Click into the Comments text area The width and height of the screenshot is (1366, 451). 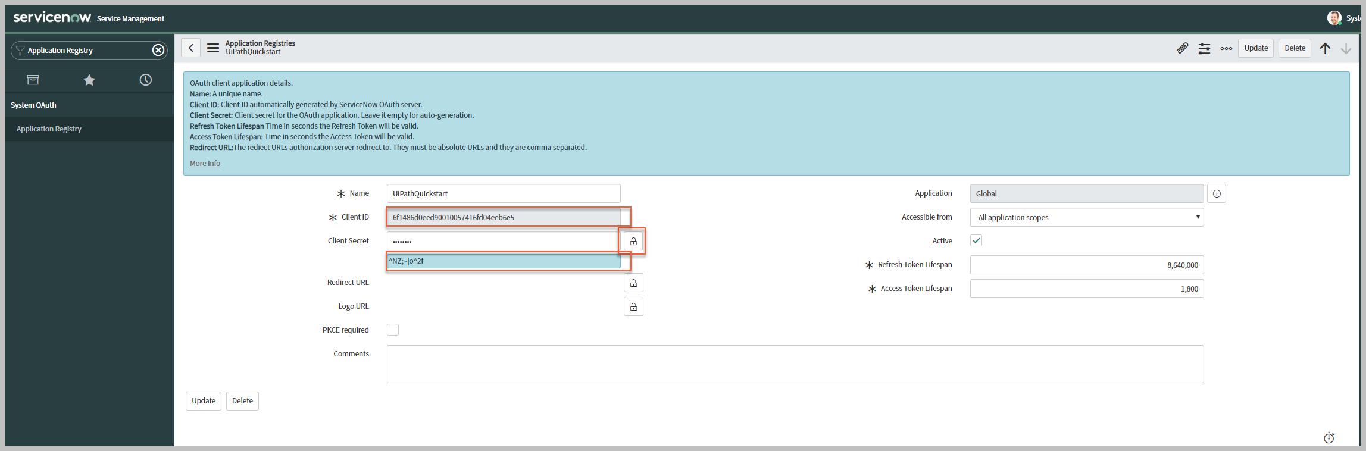click(x=795, y=364)
